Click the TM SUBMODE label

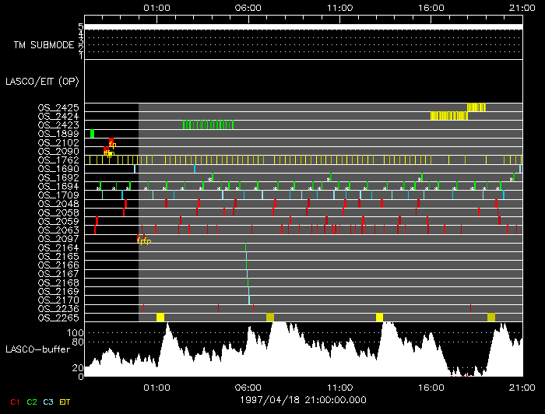click(x=43, y=45)
